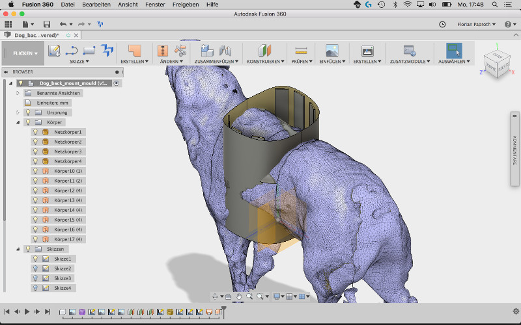The height and width of the screenshot is (325, 521).
Task: Open the Prüfen measure tool icon
Action: 300,50
